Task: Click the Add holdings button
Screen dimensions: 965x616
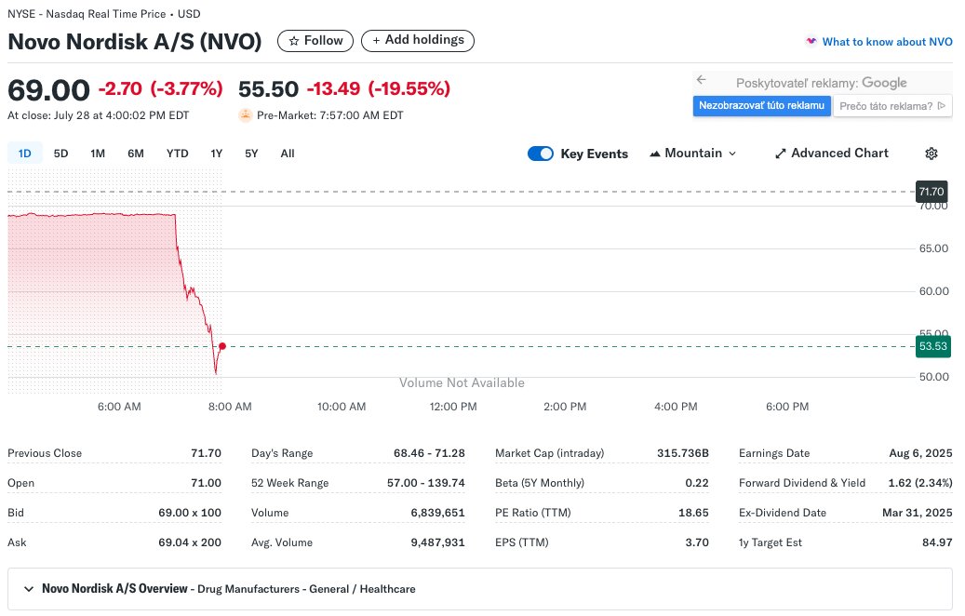Action: click(x=418, y=41)
